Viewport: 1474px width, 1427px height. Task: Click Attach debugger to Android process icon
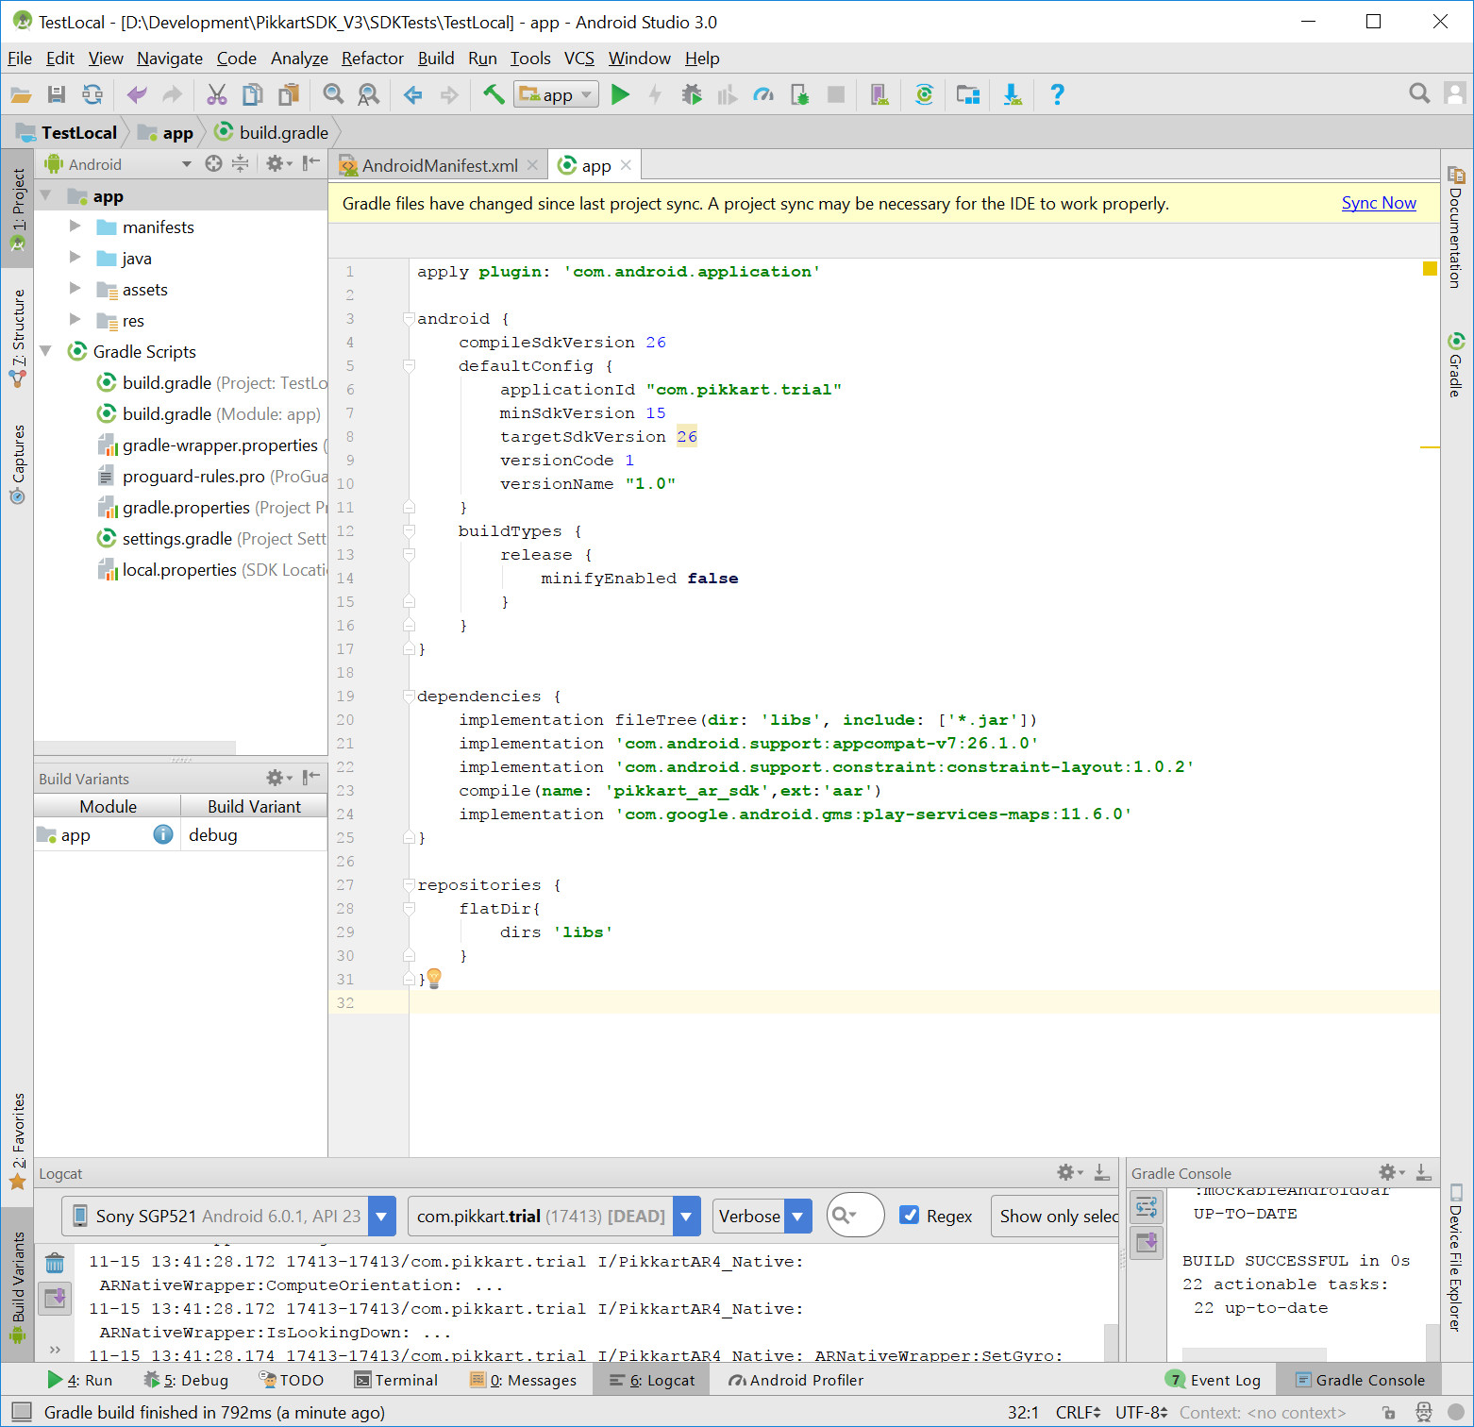799,94
